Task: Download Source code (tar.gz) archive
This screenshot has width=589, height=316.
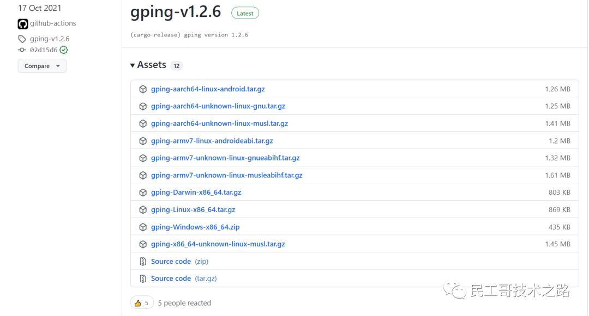Action: pyautogui.click(x=184, y=278)
